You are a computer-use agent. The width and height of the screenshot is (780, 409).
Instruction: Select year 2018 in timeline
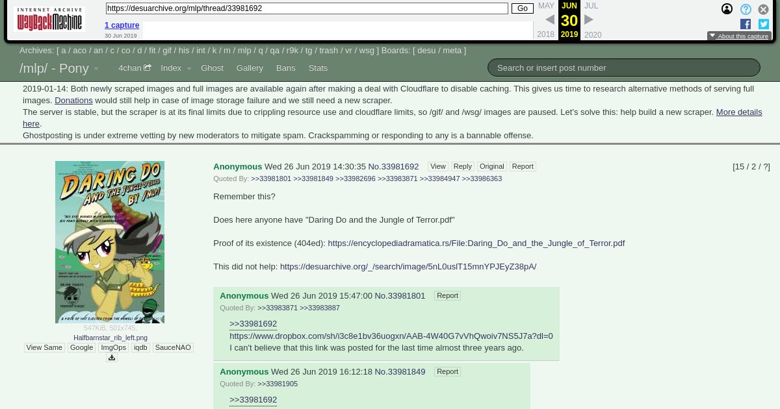(x=546, y=34)
